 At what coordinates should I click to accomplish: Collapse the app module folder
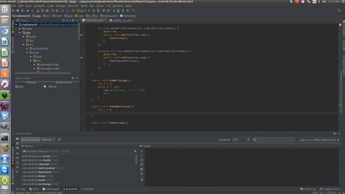coord(20,33)
